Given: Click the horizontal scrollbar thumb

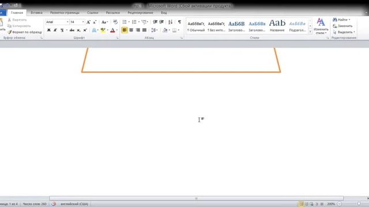Looking at the screenshot, I should tap(196, 198).
